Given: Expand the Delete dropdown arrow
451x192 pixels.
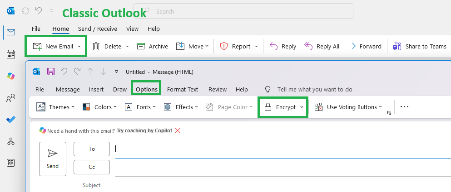Looking at the screenshot, I should click(x=128, y=47).
